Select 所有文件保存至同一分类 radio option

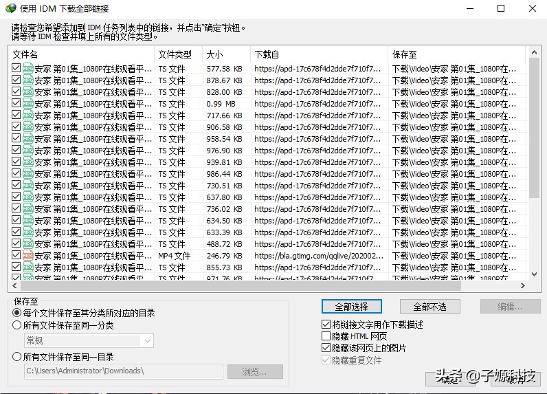[x=16, y=325]
